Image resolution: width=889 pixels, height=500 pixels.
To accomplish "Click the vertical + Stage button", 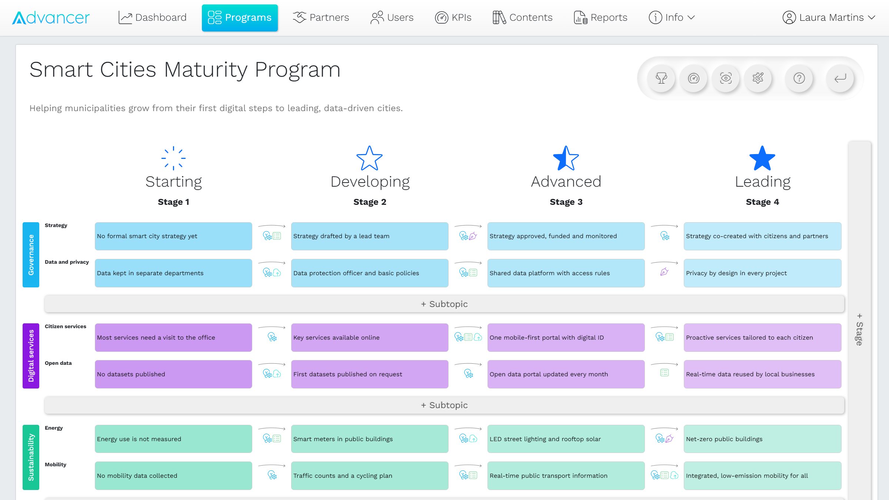I will (x=859, y=329).
